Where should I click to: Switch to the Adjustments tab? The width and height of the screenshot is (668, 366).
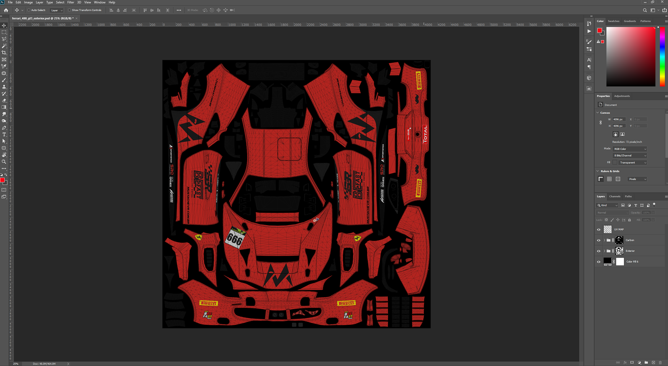pyautogui.click(x=622, y=96)
